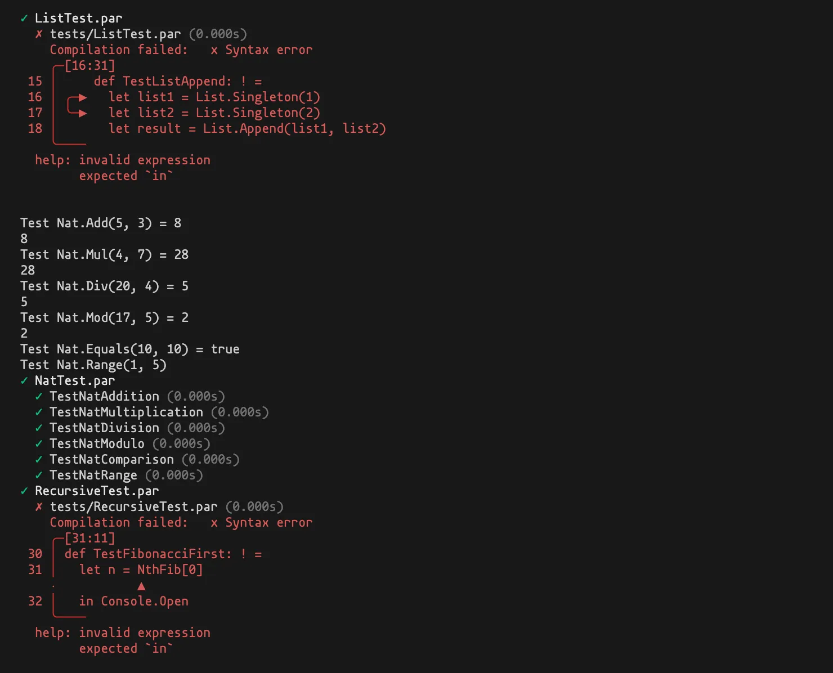Open the [31:11] error location

tap(89, 539)
